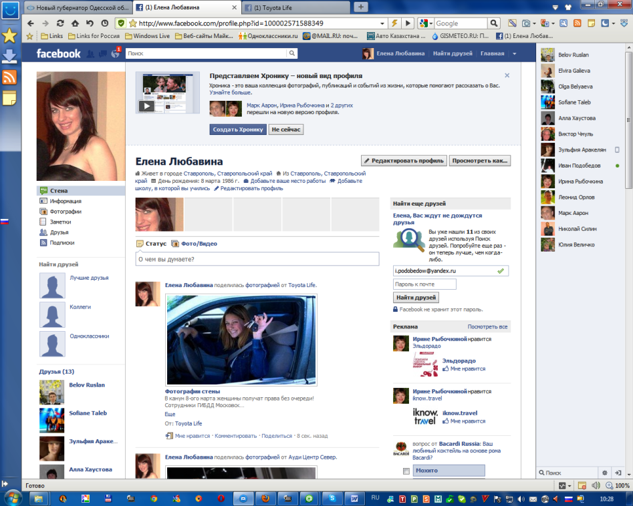Open a new browser tab with plus
Screen dimensions: 633x506
(x=361, y=7)
